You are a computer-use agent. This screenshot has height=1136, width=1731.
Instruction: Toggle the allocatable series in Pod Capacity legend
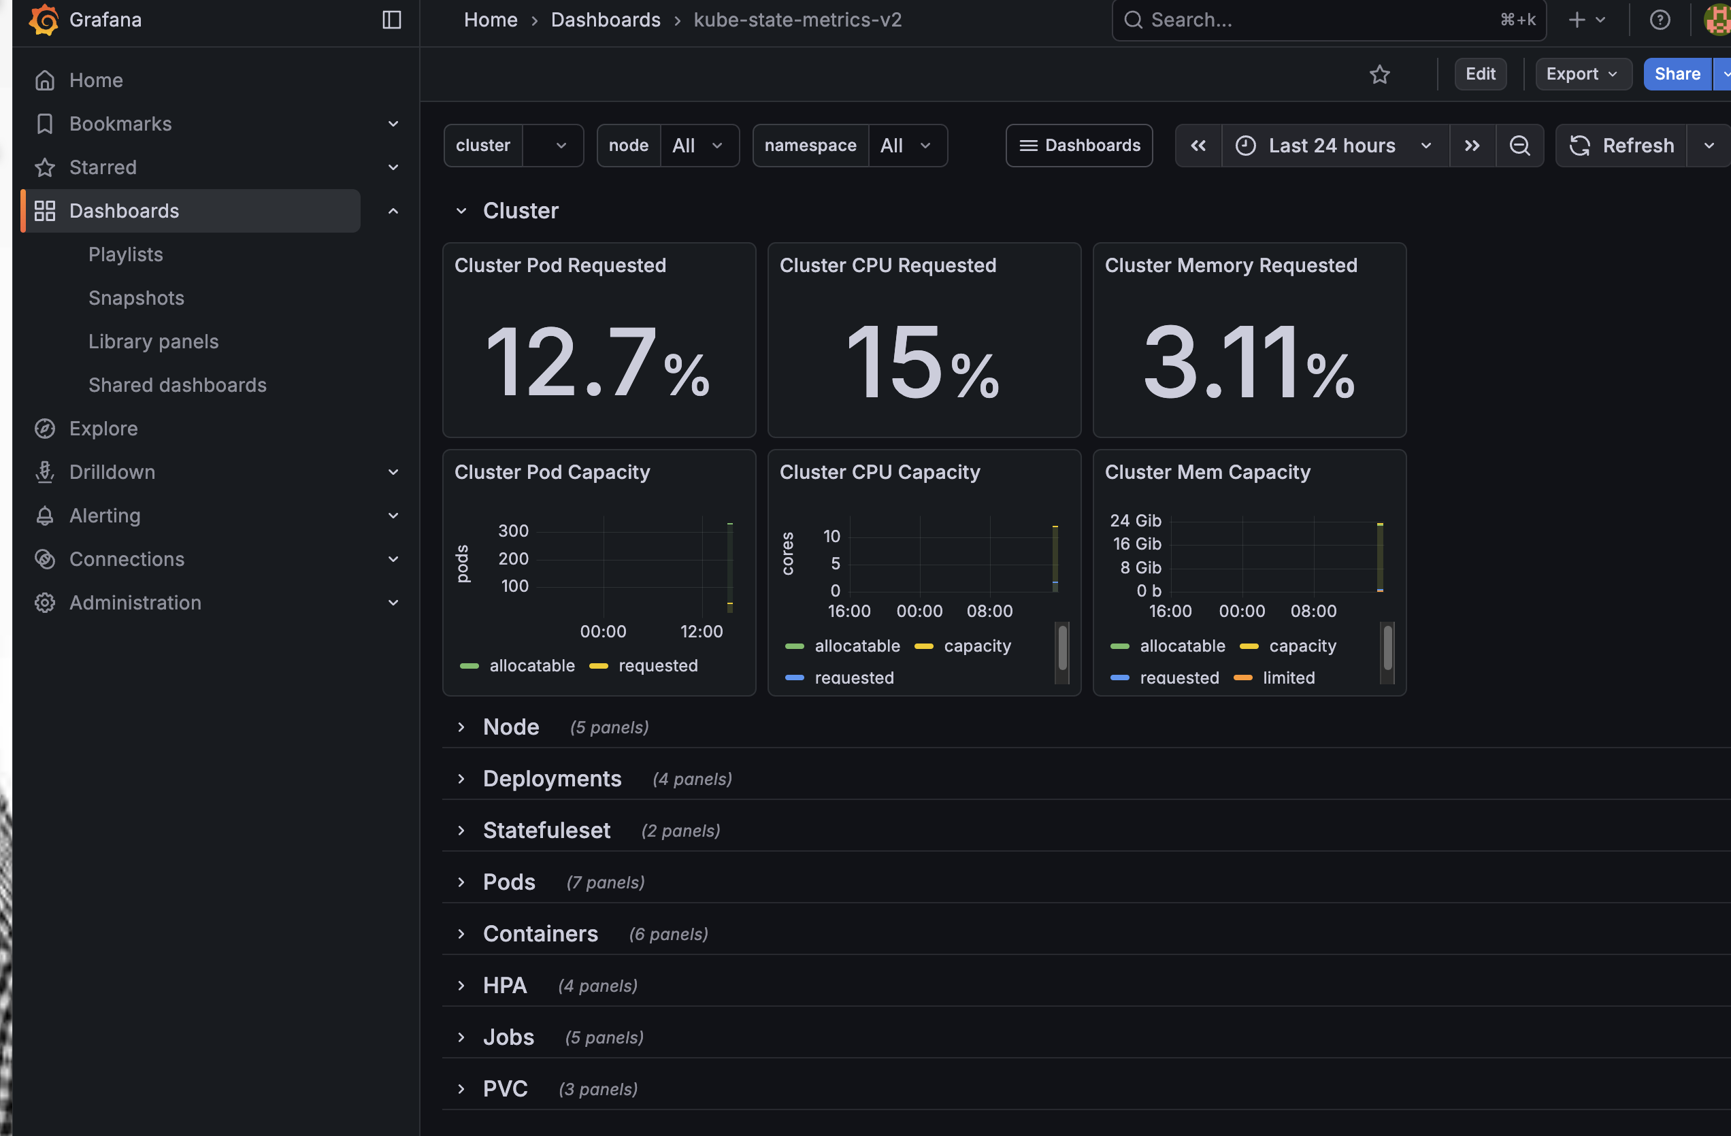coord(531,665)
